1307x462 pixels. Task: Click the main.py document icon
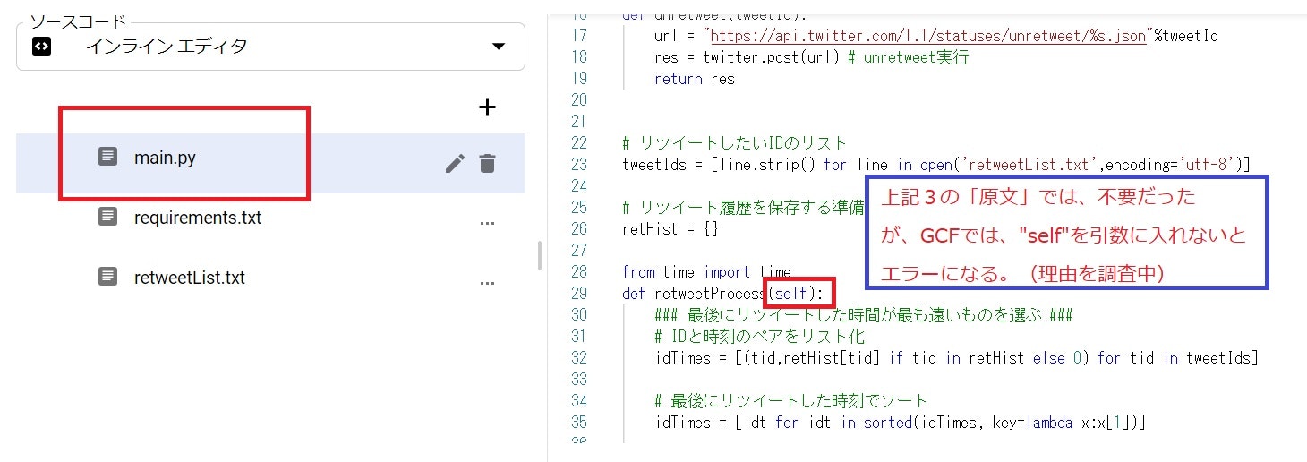point(107,156)
